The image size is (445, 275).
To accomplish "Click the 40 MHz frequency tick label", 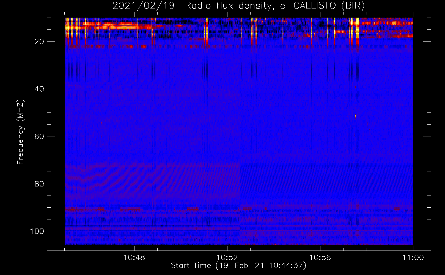I will point(40,89).
